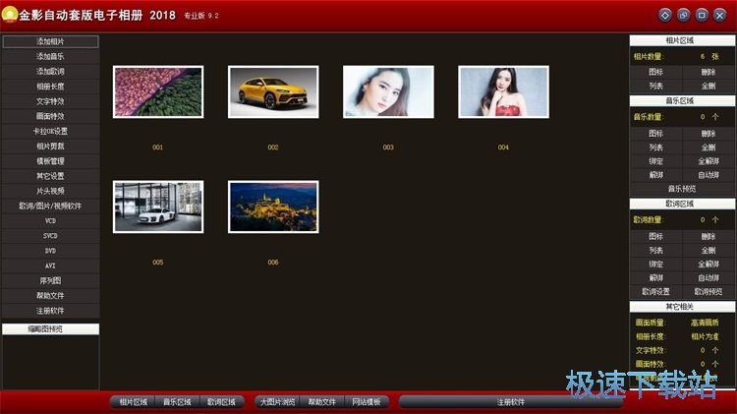Screen dimensions: 737x414
Task: Switch to 列表 view in the 歌词区域 panel
Action: (x=655, y=251)
